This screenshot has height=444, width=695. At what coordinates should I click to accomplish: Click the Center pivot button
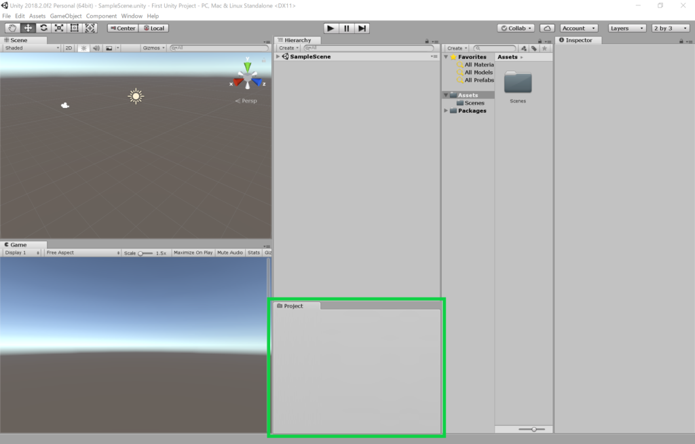123,28
